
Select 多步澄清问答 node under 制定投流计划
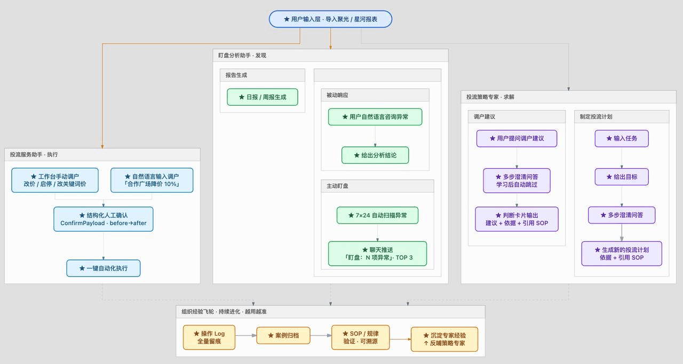pyautogui.click(x=622, y=215)
